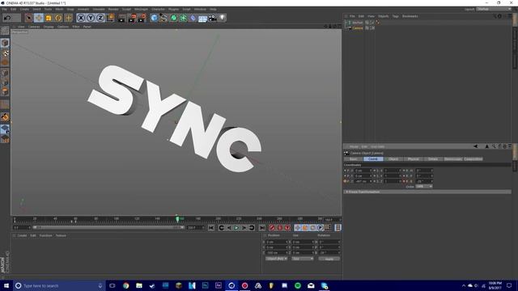Toggle the Y axis lock
518x291 pixels.
91,18
